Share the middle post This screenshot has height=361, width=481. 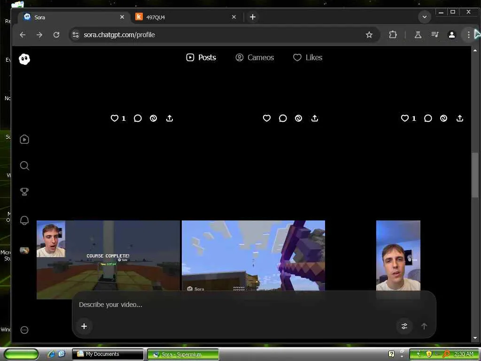click(315, 118)
